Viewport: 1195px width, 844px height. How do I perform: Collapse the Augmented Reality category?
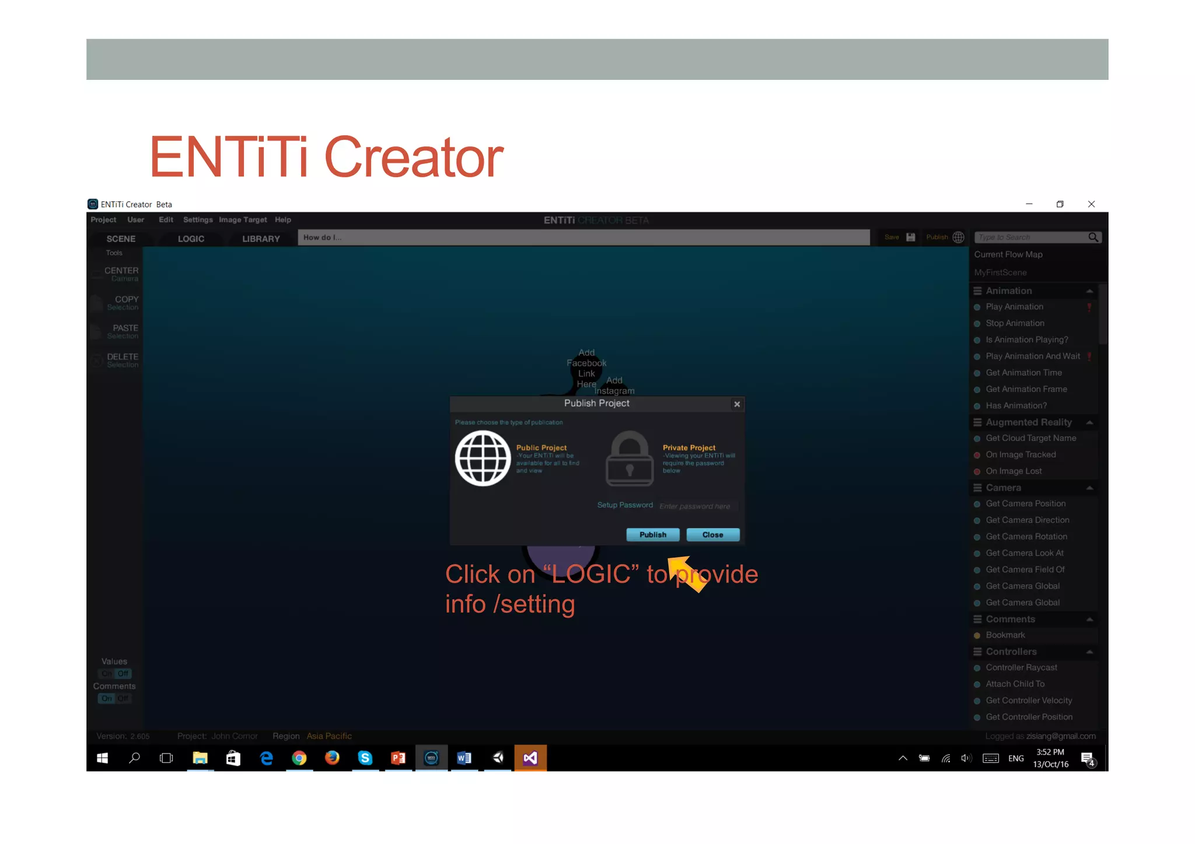pos(1089,422)
